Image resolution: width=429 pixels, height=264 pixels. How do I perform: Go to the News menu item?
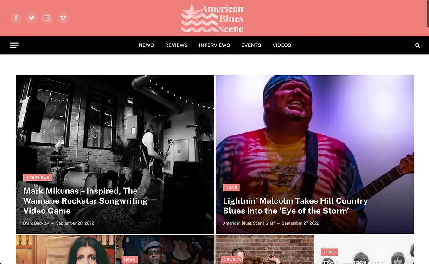pyautogui.click(x=146, y=45)
